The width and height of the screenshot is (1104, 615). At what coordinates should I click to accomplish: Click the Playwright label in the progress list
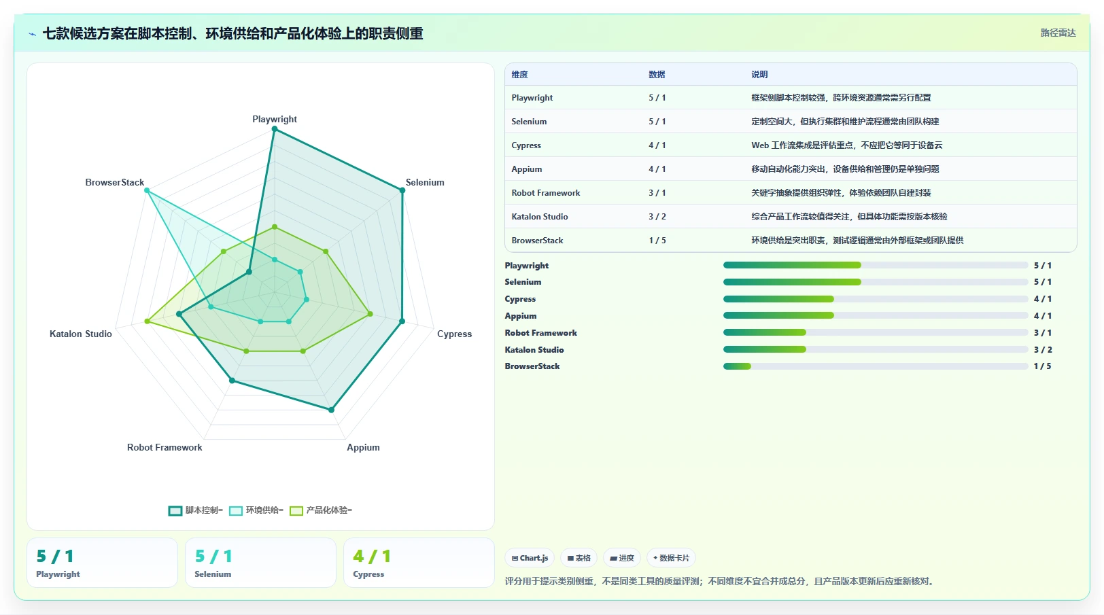tap(527, 266)
